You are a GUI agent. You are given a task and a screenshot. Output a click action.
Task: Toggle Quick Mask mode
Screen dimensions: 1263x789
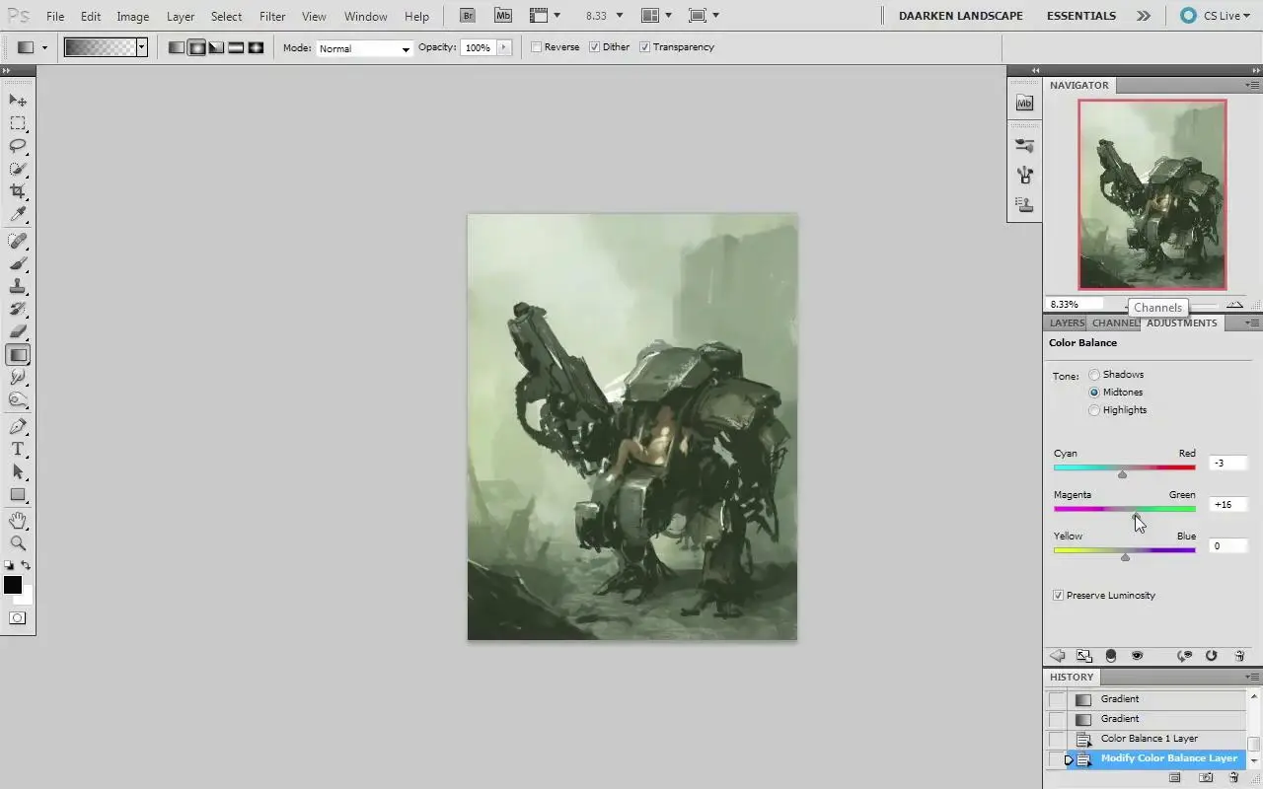point(18,618)
